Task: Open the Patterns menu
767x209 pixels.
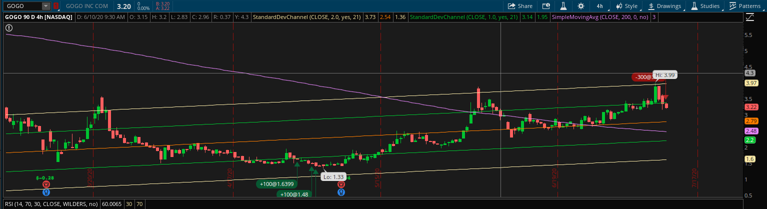Action: [744, 6]
